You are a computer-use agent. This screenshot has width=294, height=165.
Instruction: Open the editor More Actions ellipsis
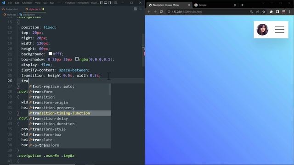pyautogui.click(x=141, y=9)
